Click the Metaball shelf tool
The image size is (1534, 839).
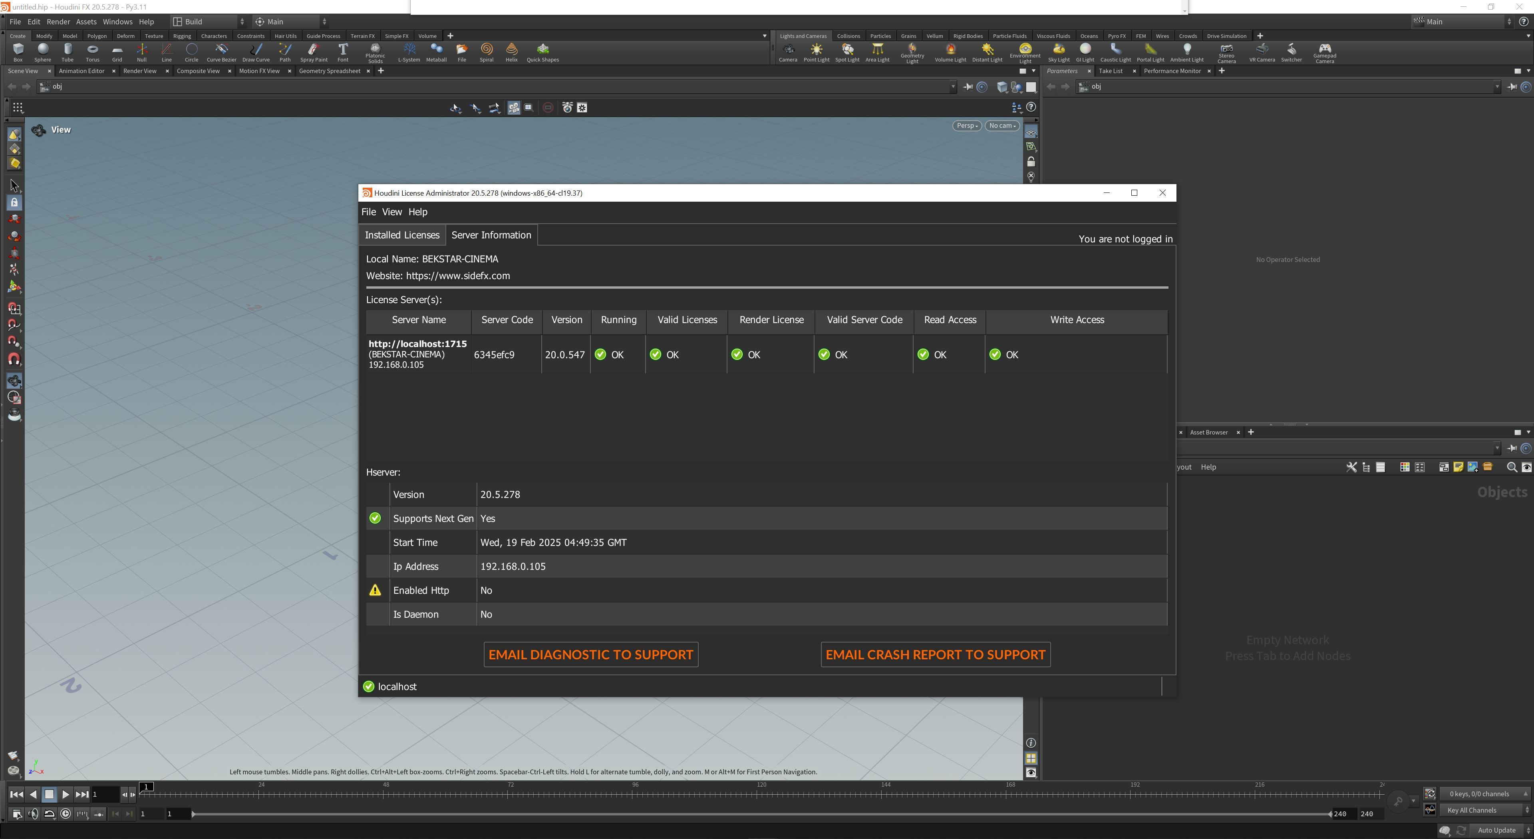(x=436, y=52)
